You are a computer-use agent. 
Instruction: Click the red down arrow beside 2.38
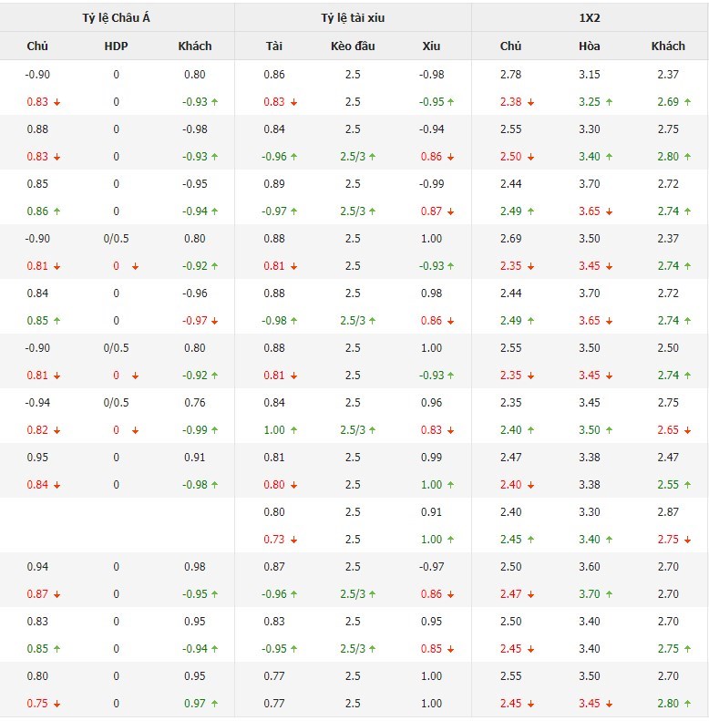click(x=530, y=102)
